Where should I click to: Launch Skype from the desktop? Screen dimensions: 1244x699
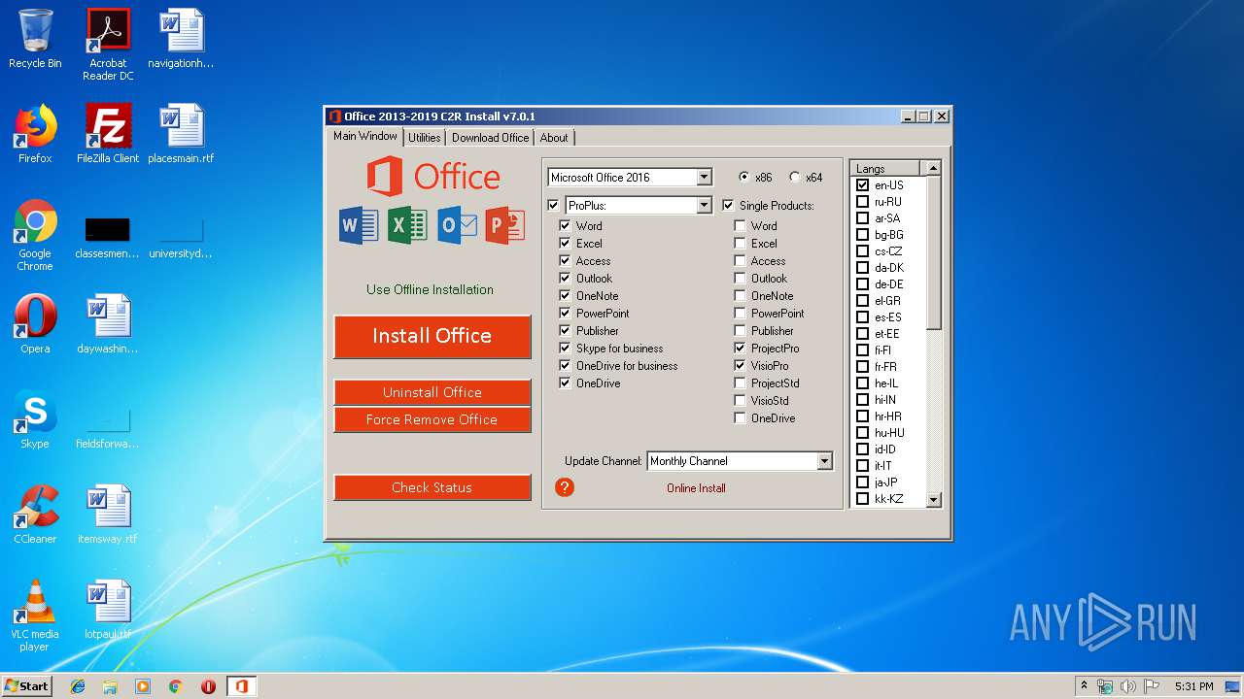click(35, 419)
